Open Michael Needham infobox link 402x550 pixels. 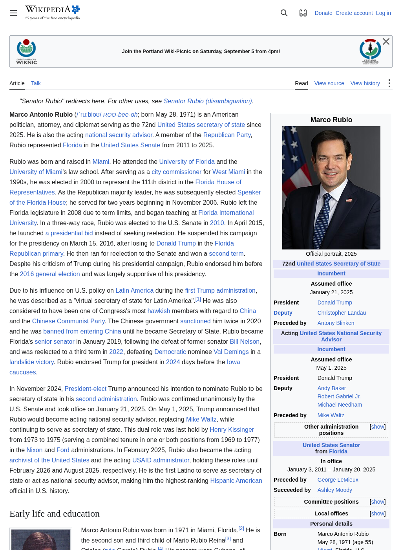point(340,405)
